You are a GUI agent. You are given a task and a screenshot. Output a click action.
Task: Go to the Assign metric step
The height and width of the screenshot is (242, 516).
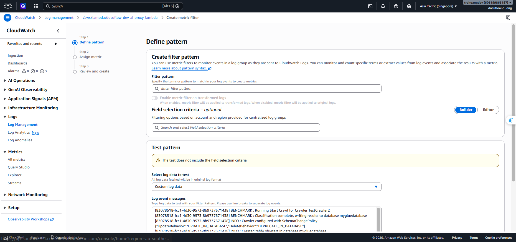click(90, 57)
